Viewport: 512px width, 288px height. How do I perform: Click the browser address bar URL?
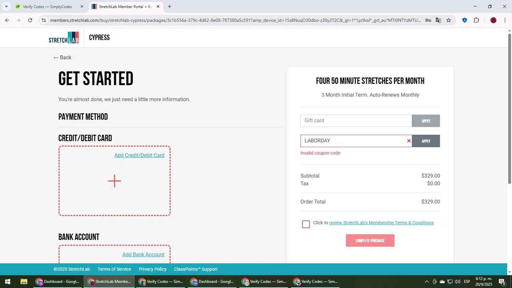coord(236,20)
